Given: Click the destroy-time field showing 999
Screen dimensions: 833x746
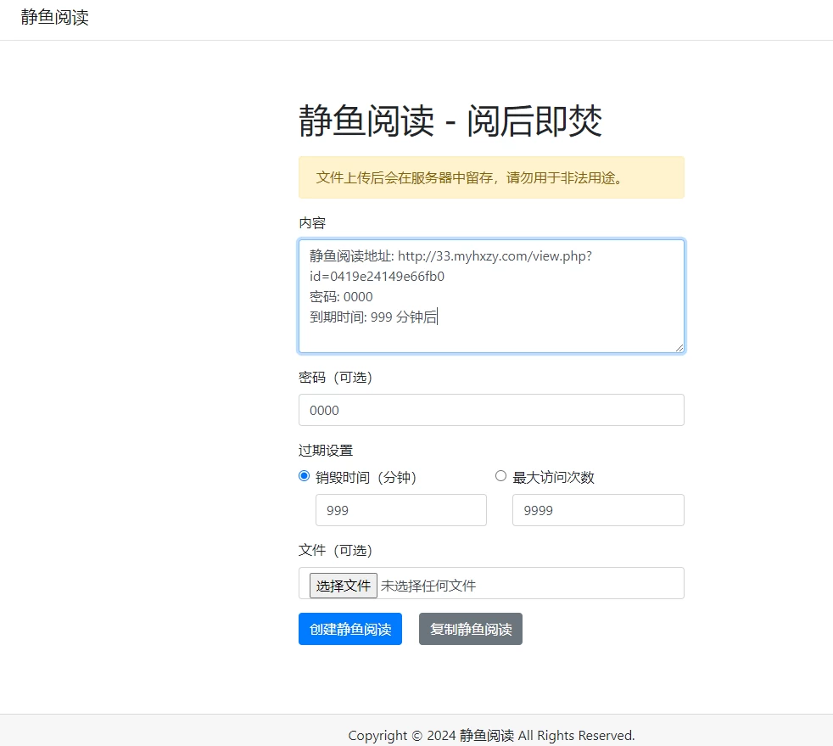Looking at the screenshot, I should click(x=400, y=510).
